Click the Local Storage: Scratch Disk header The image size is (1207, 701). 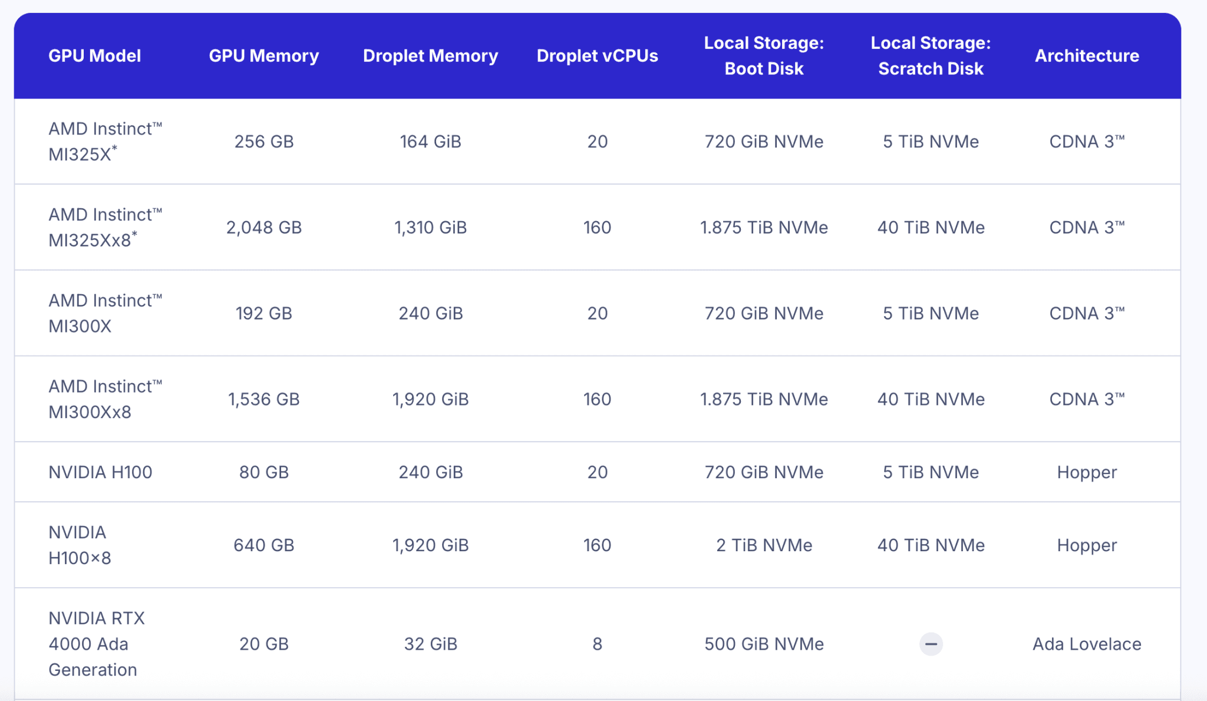(x=931, y=56)
